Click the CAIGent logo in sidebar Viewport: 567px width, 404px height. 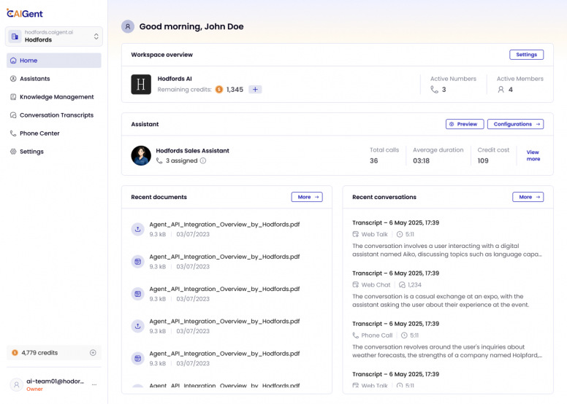coord(24,13)
